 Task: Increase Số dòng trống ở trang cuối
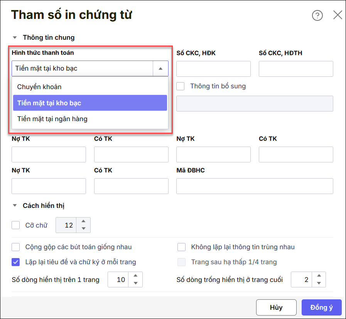point(319,276)
